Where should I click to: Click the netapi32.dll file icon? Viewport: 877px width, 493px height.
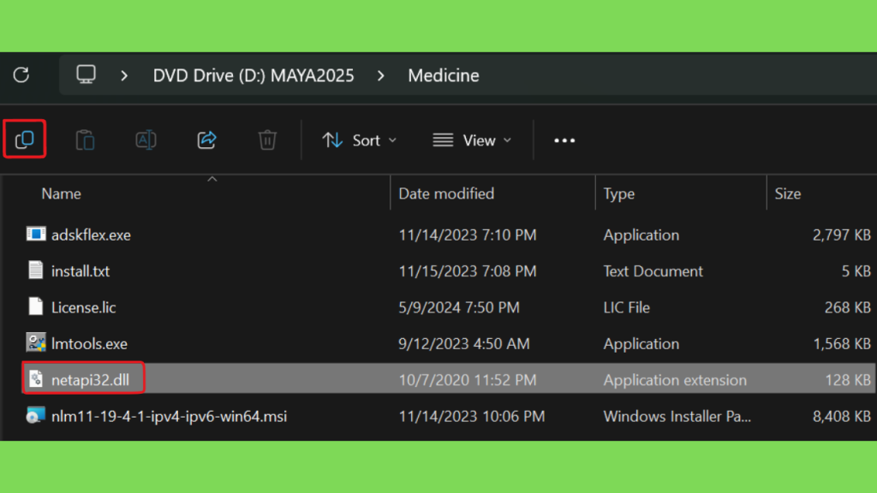pos(36,379)
